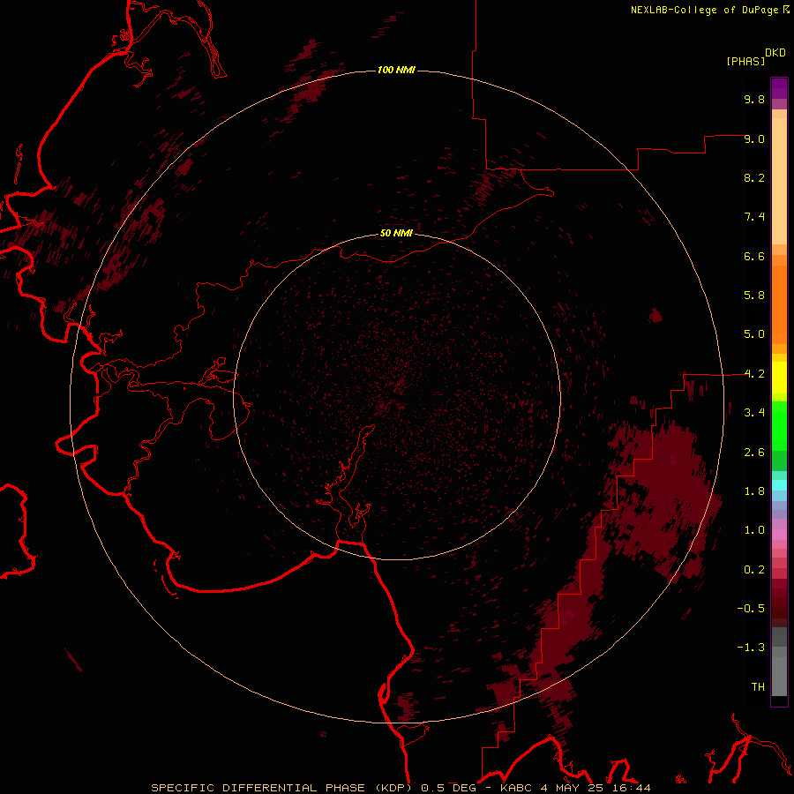Pick the yellow band on the color bar
794x794 pixels.
[779, 378]
